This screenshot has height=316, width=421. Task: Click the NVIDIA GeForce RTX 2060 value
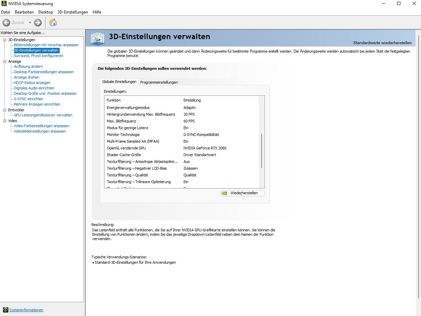pyautogui.click(x=205, y=148)
